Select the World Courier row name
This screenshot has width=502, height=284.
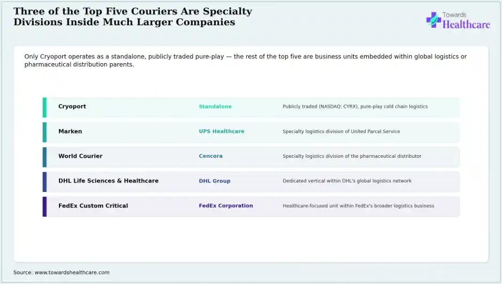80,156
